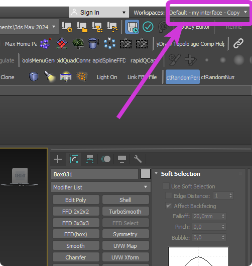This screenshot has height=266, width=252.
Task: Click the Light On toolbar button
Action: click(107, 77)
